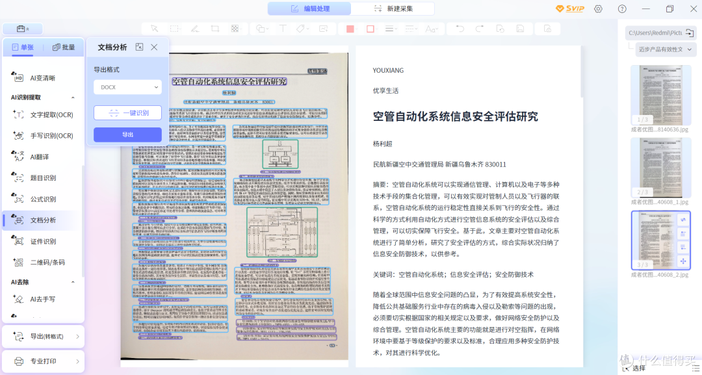Open the line thickness dropdown
The width and height of the screenshot is (702, 375).
[x=391, y=29]
